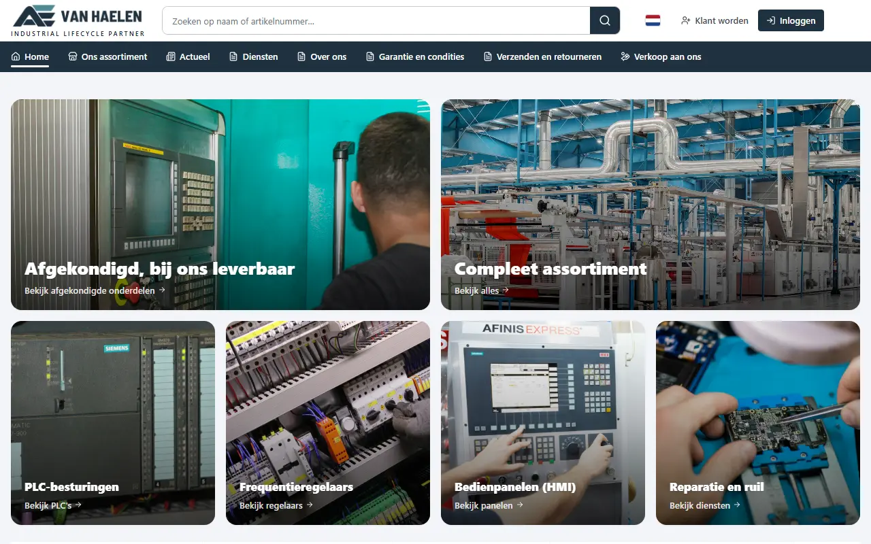The height and width of the screenshot is (544, 871).
Task: Click the document icon beside Verzenden en retourneren
Action: point(488,56)
